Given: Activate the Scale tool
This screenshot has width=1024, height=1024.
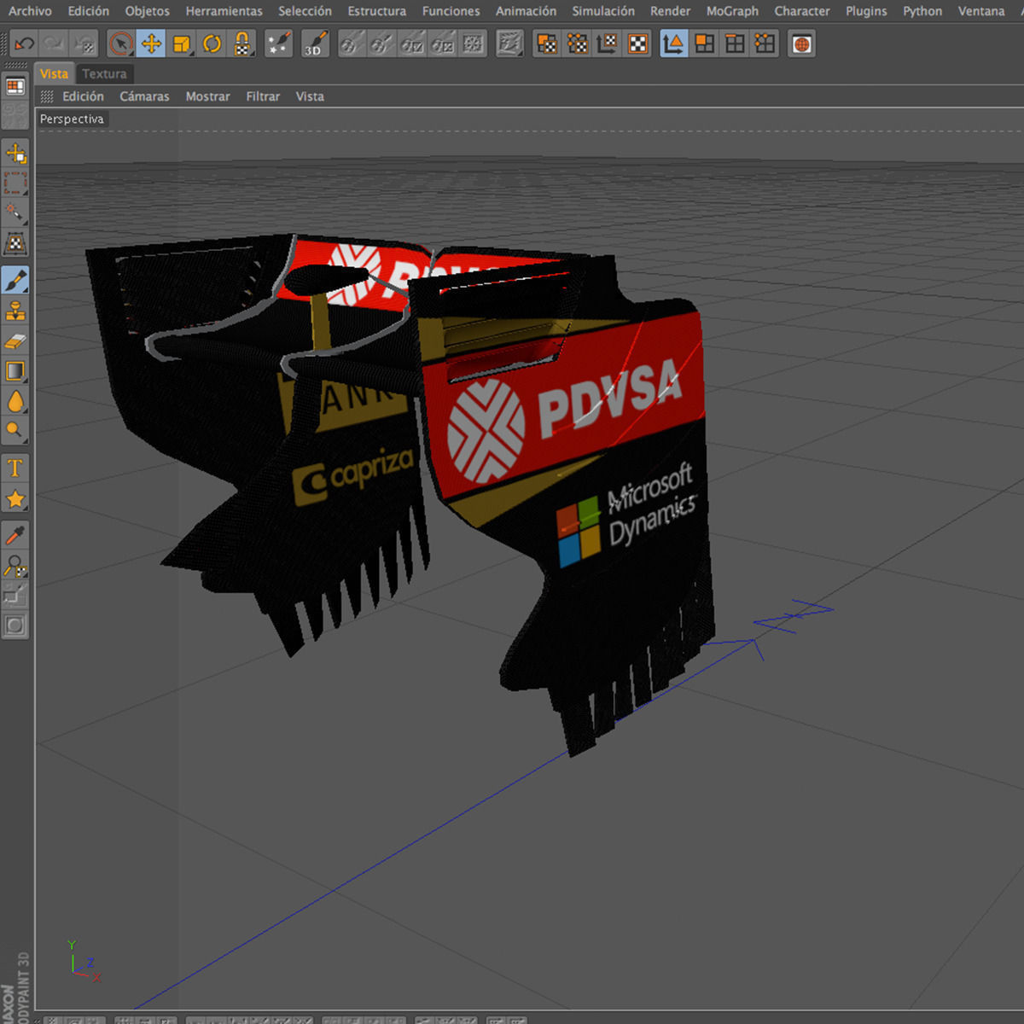Looking at the screenshot, I should [x=182, y=44].
